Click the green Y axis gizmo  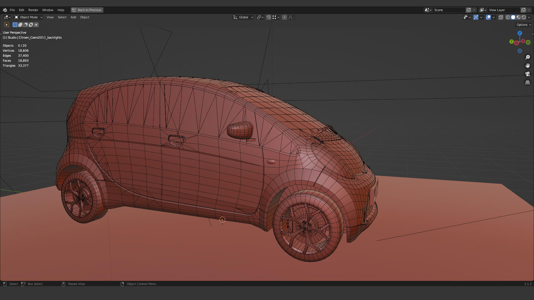click(511, 42)
